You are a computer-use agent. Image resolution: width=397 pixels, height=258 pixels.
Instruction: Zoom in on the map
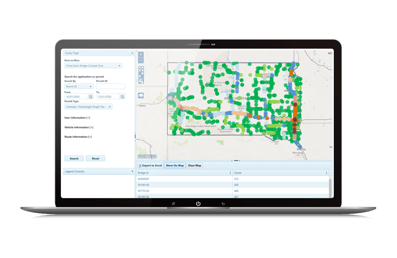[x=141, y=54]
